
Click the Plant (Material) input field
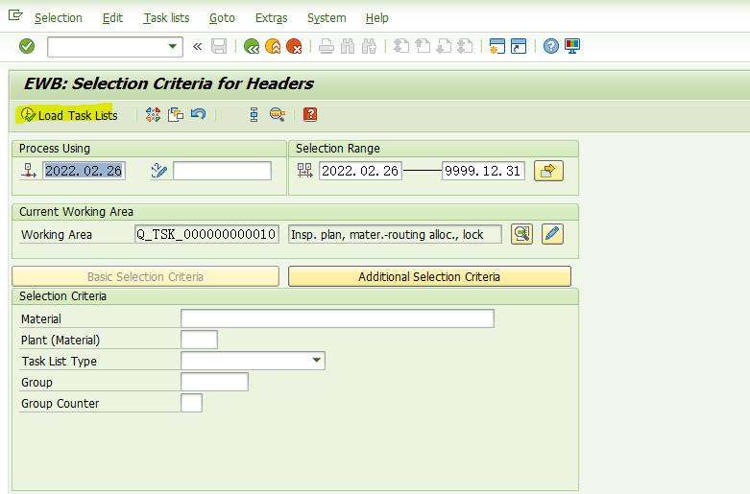click(x=200, y=340)
